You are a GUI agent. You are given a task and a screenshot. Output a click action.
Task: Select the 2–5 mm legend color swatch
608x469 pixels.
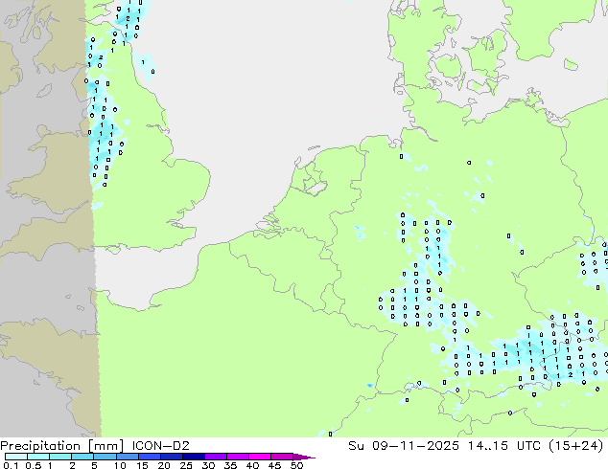(82, 457)
